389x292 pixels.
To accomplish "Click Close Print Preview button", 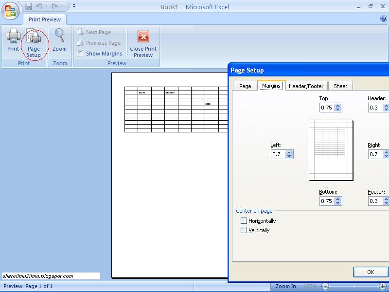I will (143, 44).
